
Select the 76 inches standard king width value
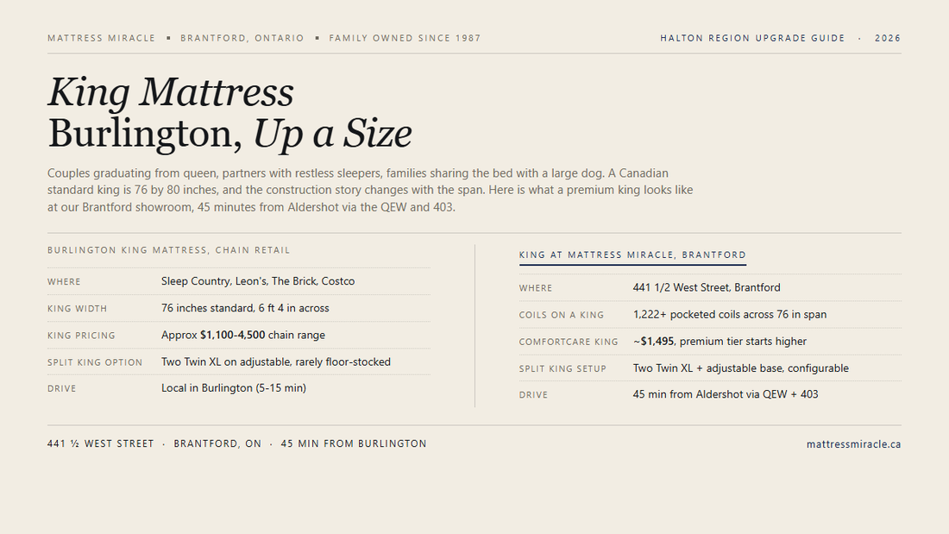245,308
